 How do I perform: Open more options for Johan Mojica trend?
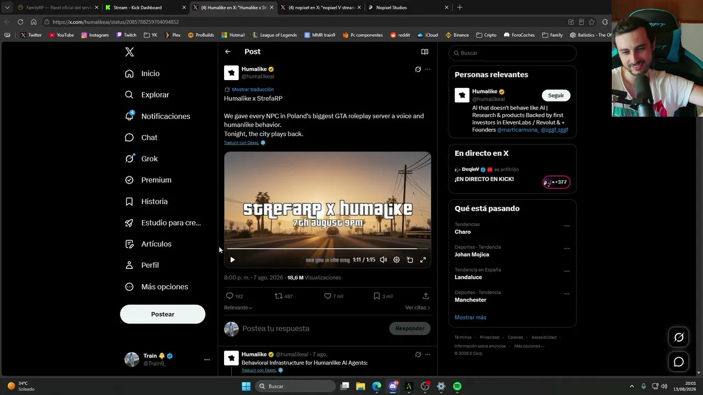pos(567,249)
